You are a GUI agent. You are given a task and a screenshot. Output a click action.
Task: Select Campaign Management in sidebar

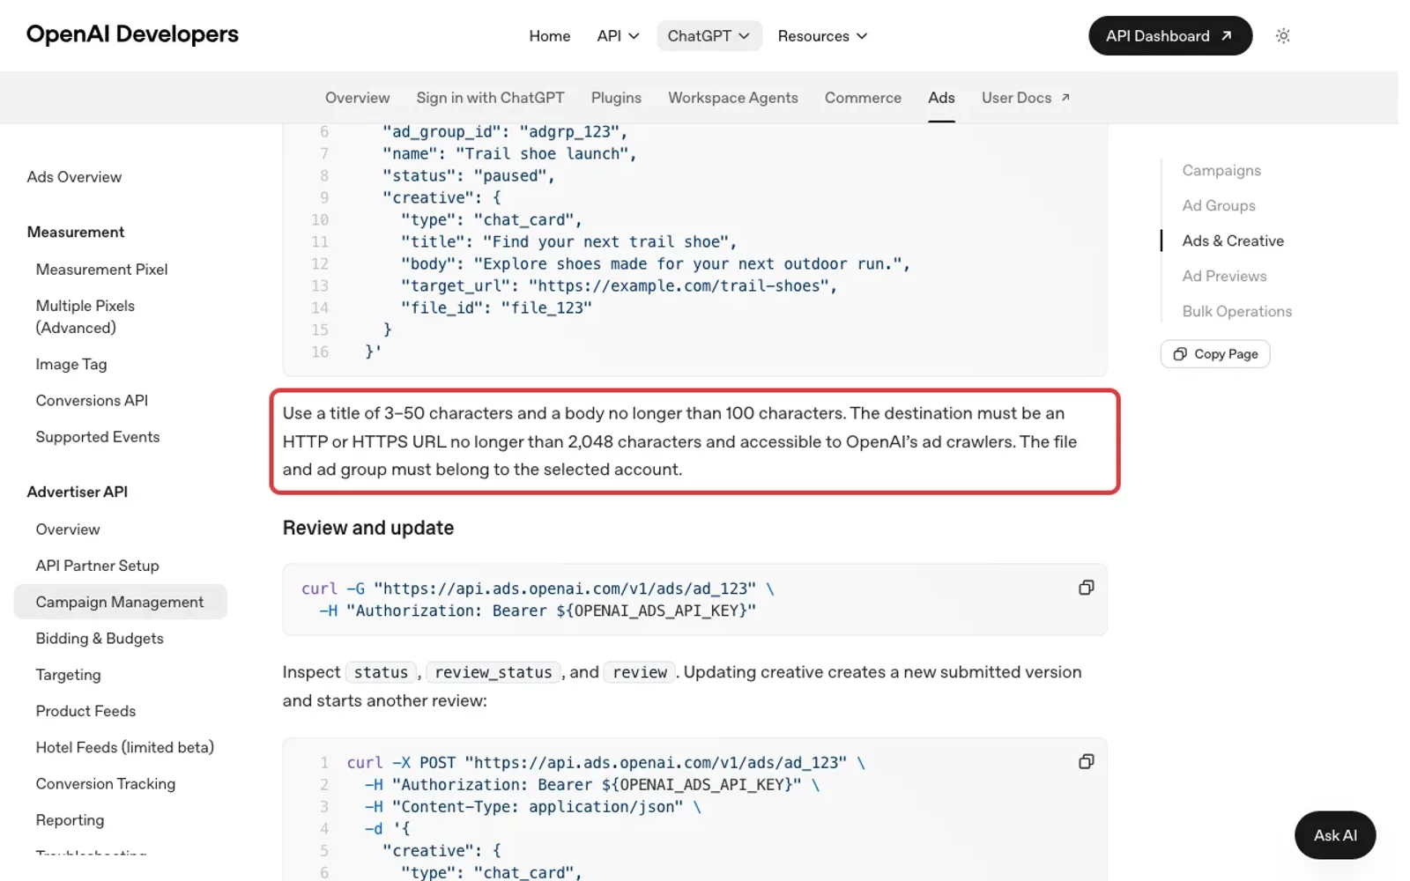coord(120,602)
